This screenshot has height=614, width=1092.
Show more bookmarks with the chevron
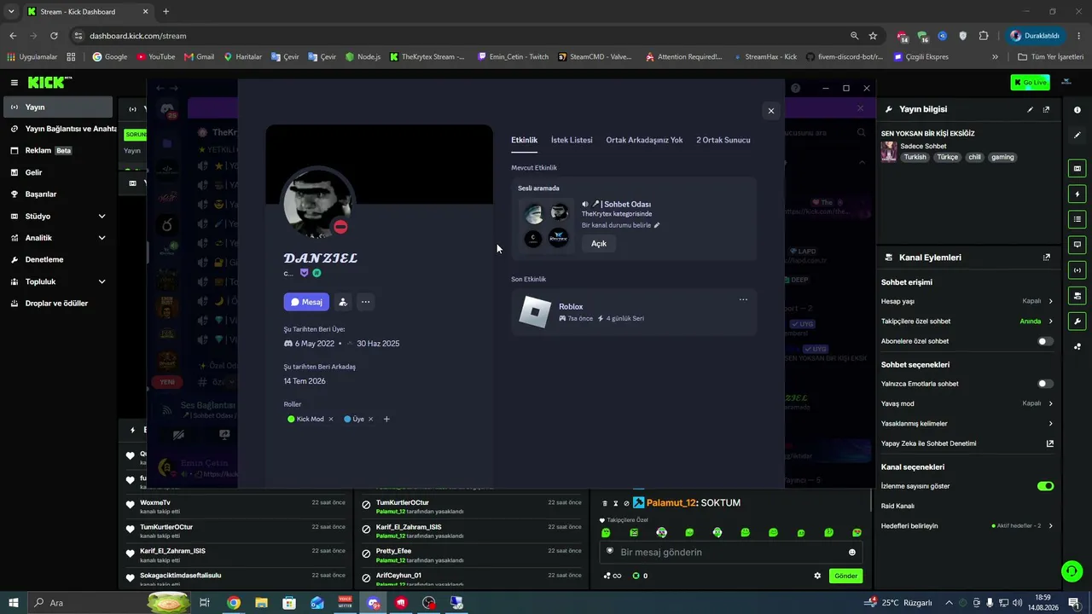pos(995,57)
